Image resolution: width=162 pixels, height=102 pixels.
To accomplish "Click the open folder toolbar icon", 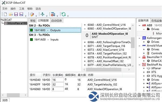I will (11, 14).
